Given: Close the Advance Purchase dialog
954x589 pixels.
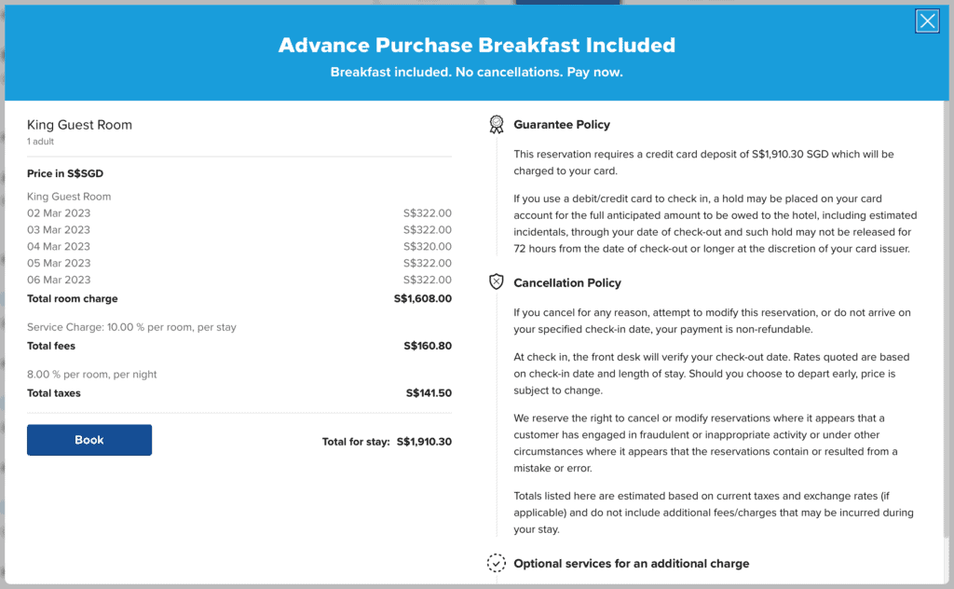Looking at the screenshot, I should click(927, 21).
